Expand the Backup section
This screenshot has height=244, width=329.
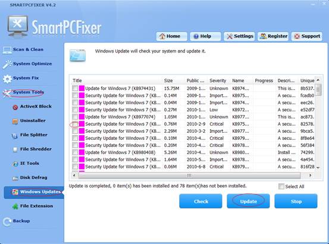tap(17, 221)
